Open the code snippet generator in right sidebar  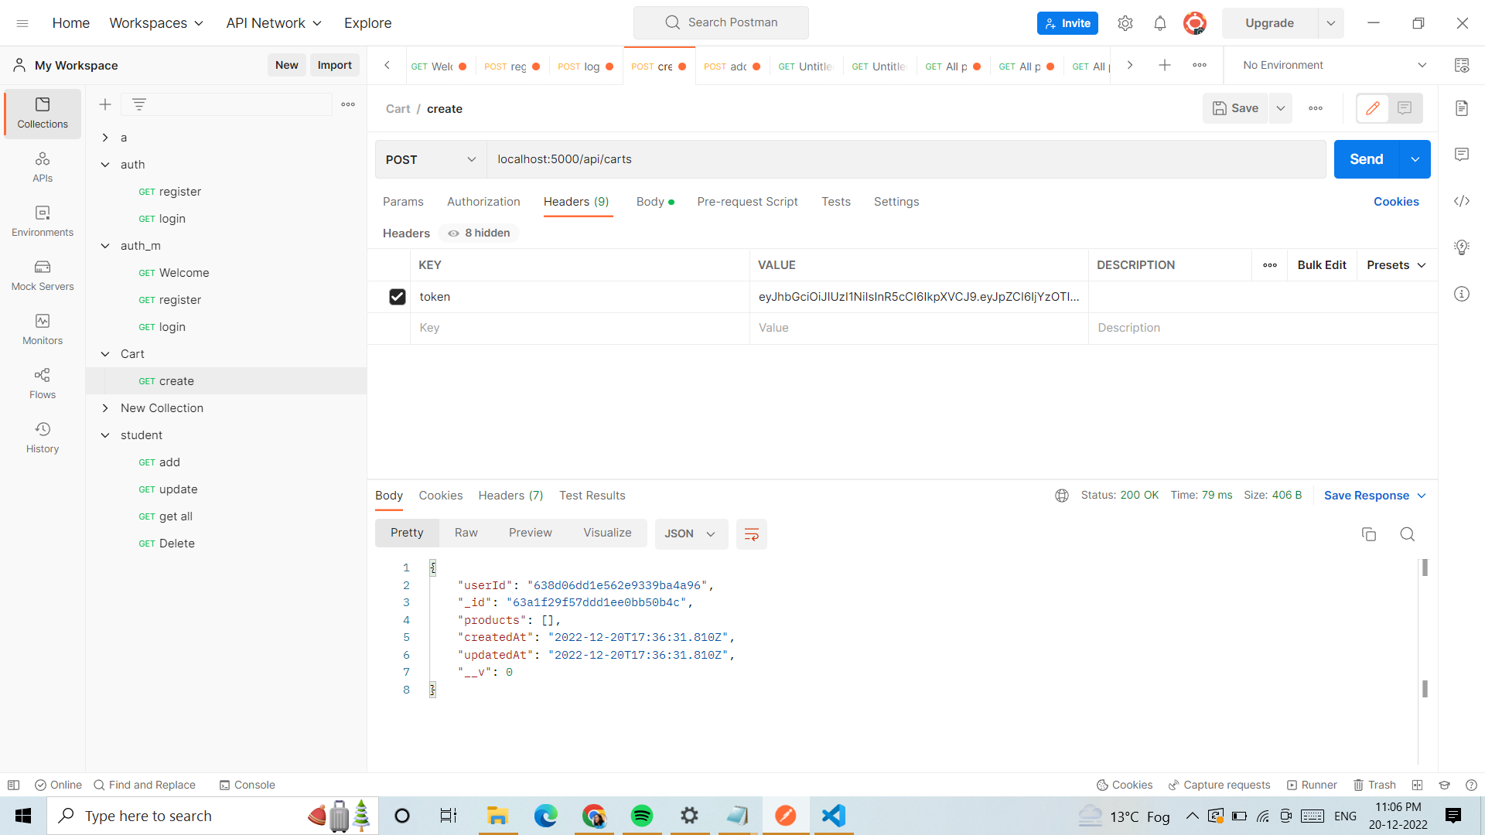[1462, 201]
